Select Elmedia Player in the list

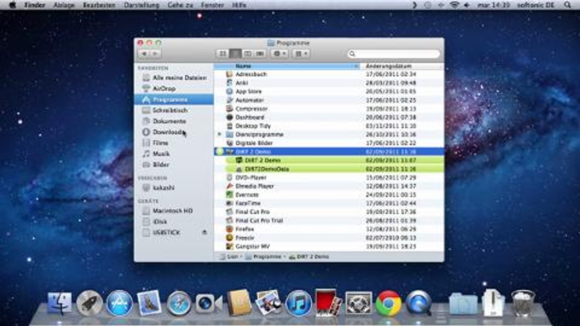pyautogui.click(x=329, y=186)
